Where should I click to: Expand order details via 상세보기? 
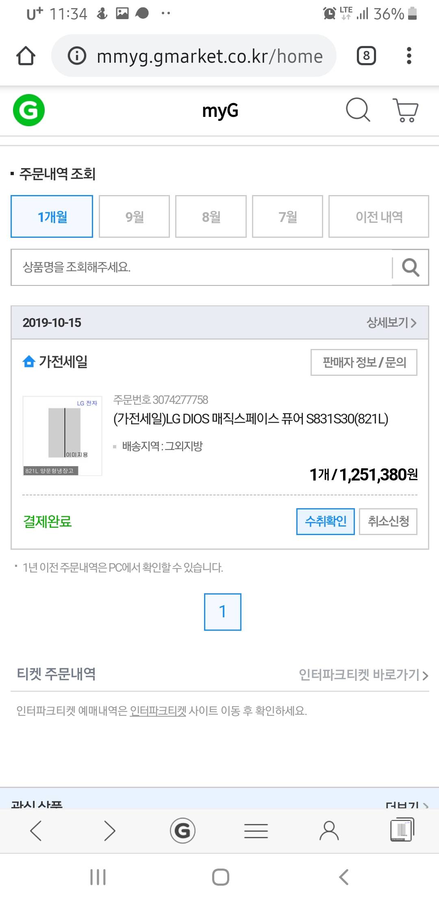391,323
